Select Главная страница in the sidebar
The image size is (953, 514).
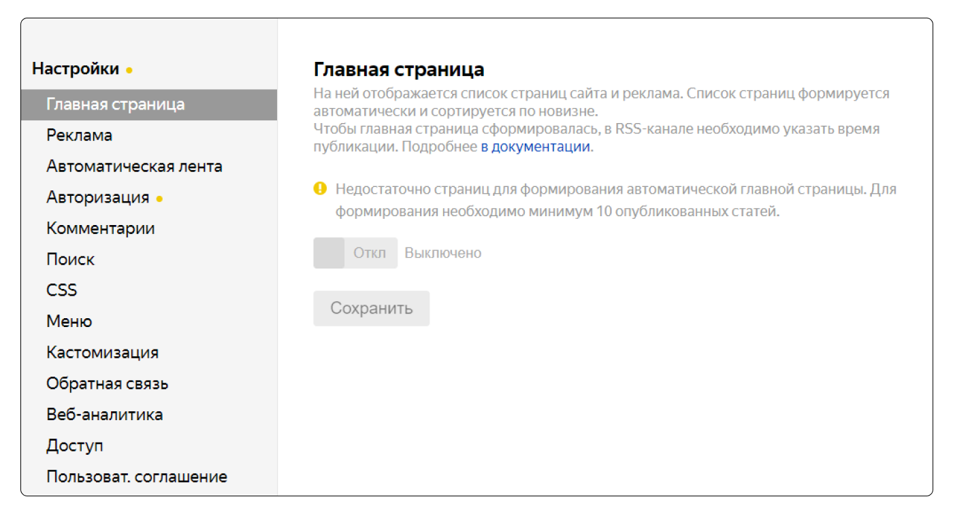point(149,105)
